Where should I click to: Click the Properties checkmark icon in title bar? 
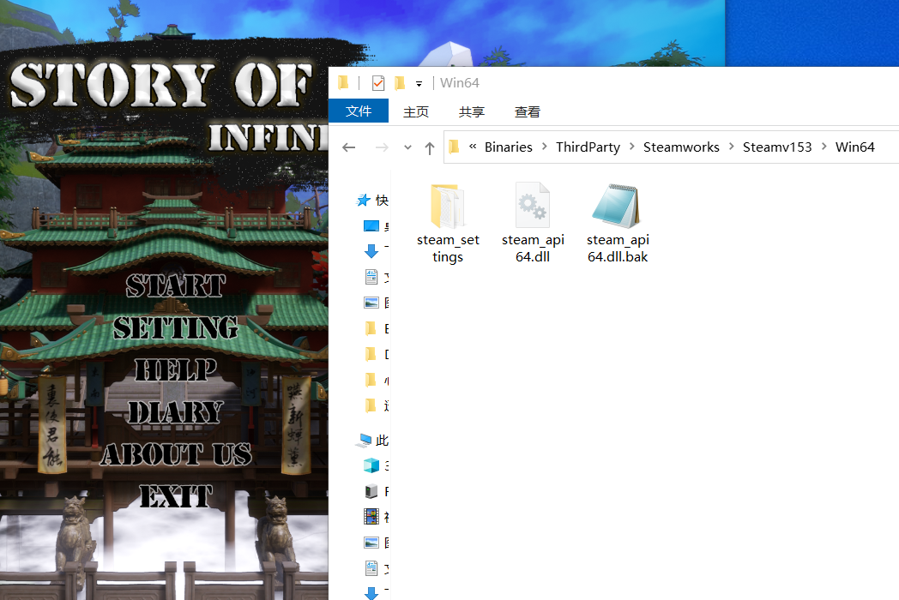(x=377, y=83)
